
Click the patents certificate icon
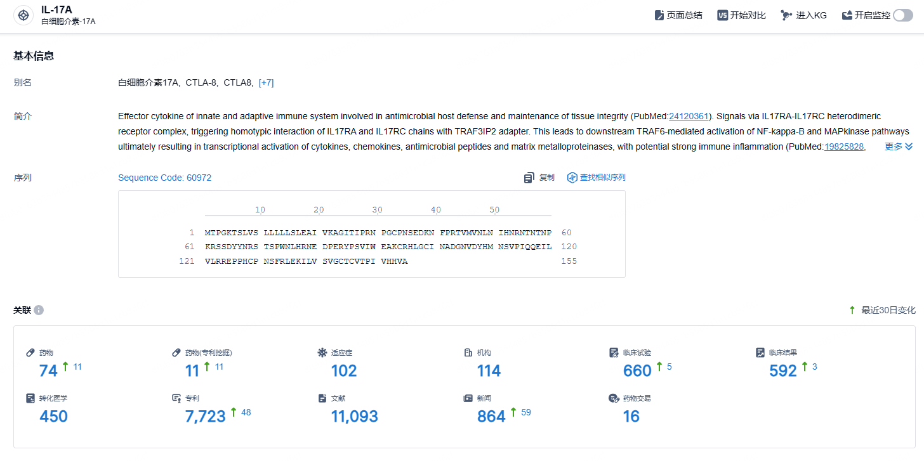(x=176, y=398)
